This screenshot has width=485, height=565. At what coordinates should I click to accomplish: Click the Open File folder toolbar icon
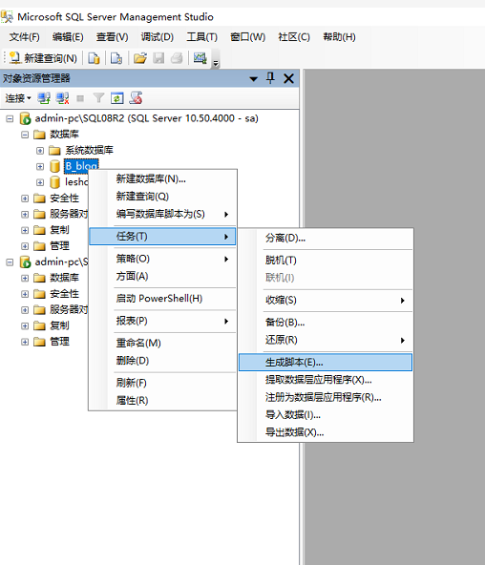tap(140, 58)
